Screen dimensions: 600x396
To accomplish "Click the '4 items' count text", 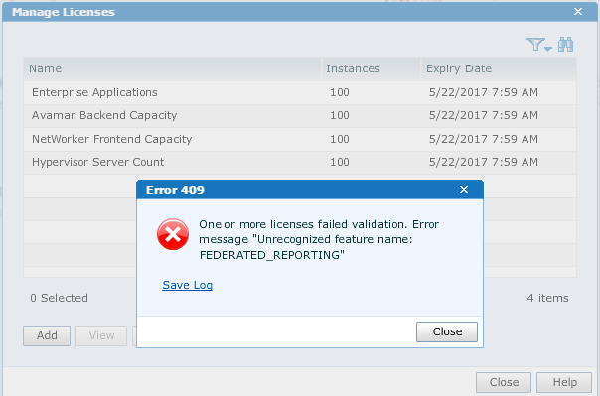I will click(x=547, y=298).
